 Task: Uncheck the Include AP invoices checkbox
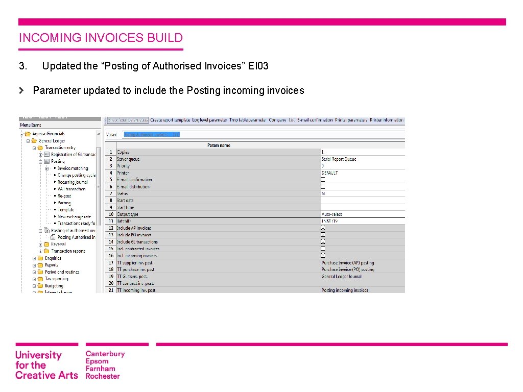(322, 228)
